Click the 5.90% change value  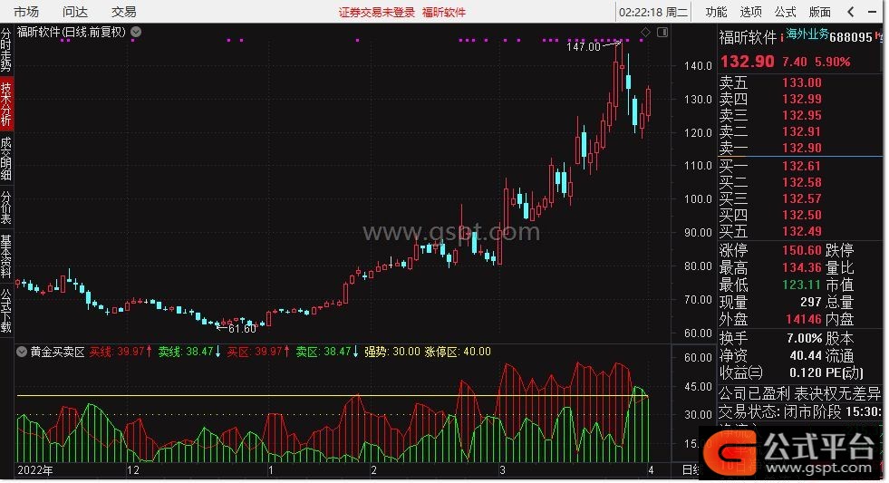tap(832, 62)
